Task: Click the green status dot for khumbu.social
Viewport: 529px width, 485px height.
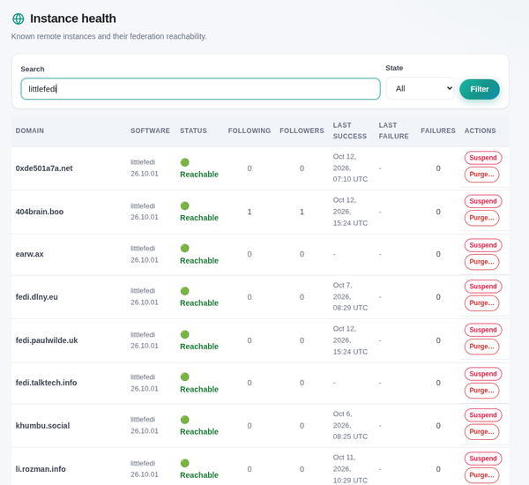Action: click(x=184, y=420)
